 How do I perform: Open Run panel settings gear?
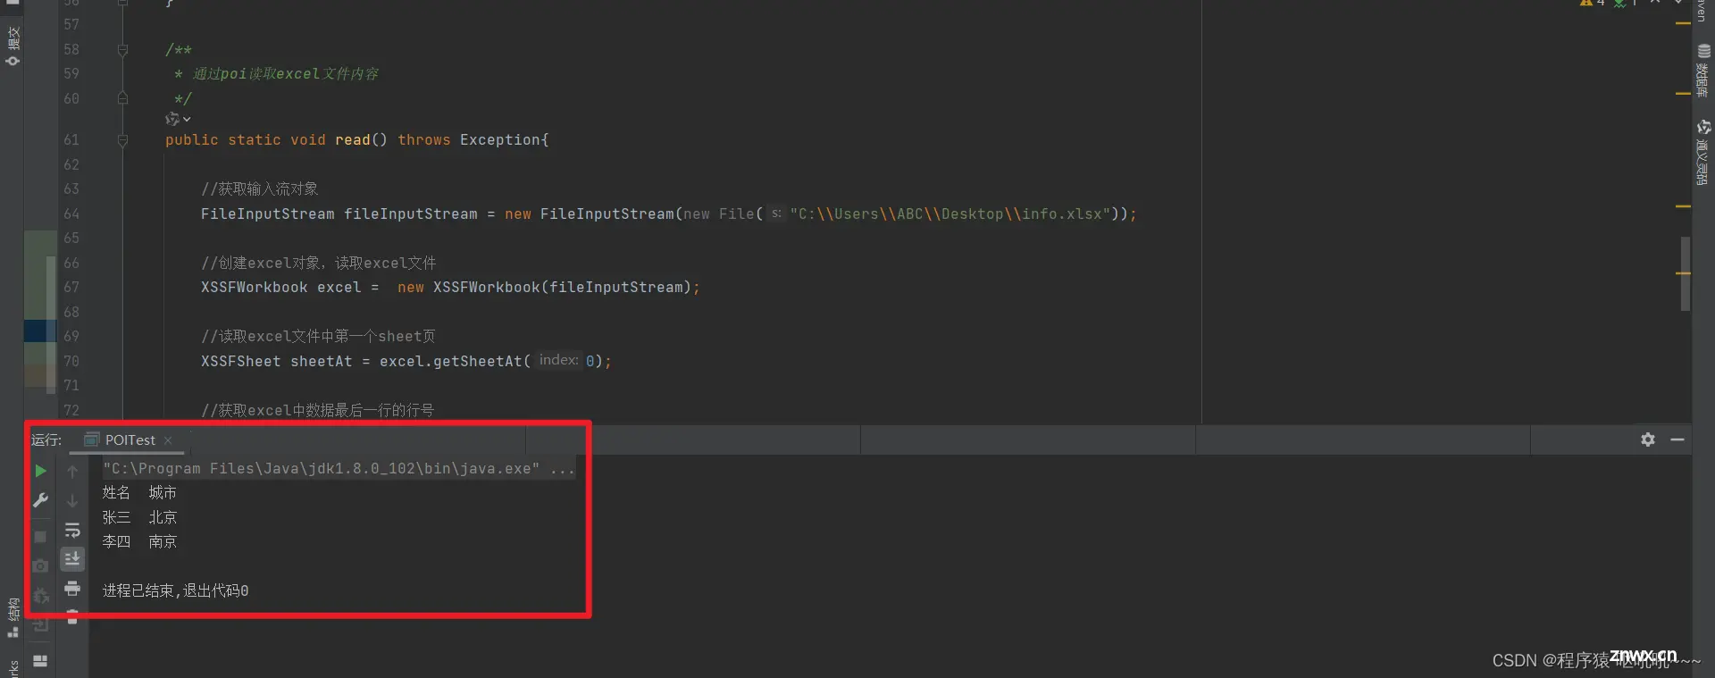point(1648,439)
